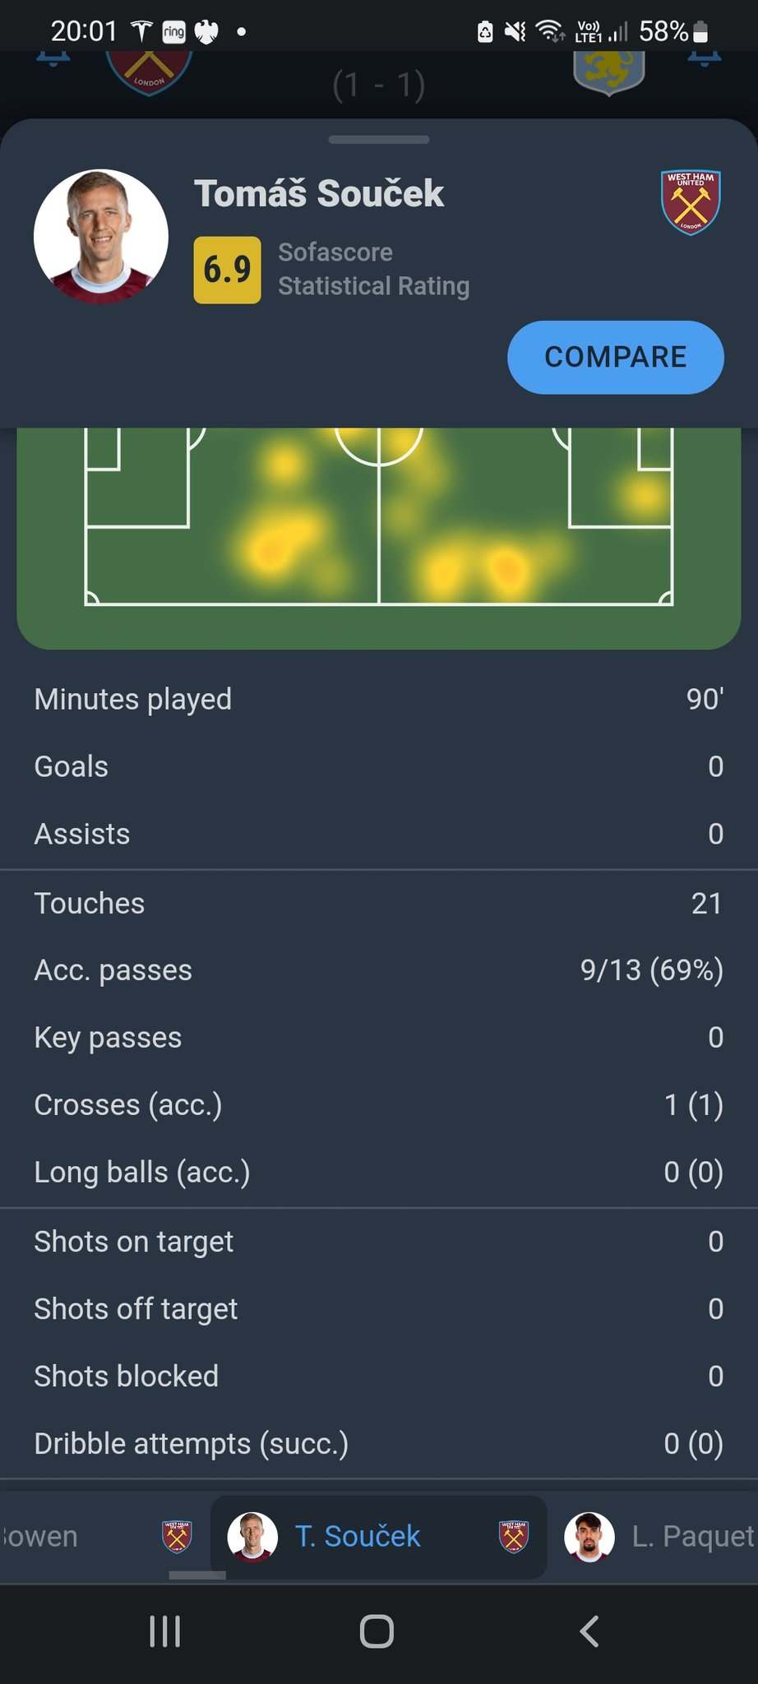The image size is (758, 1684).
Task: Tap the Android home button
Action: click(x=377, y=1631)
